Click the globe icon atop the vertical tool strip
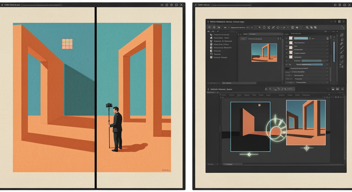 [342, 35]
